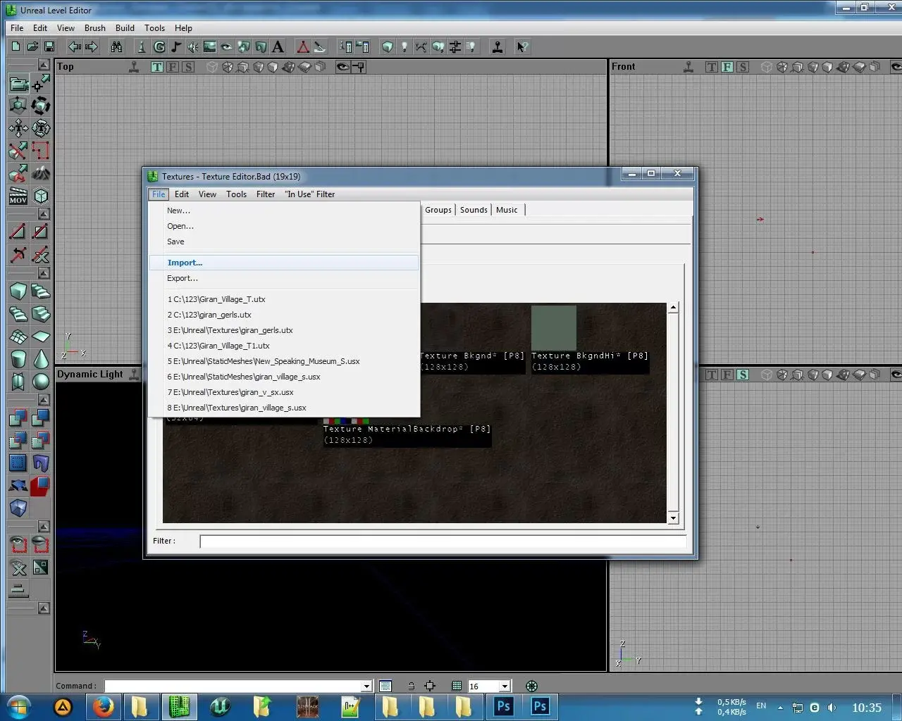Click the Save level floppy disk icon
The image size is (902, 721).
pos(49,46)
